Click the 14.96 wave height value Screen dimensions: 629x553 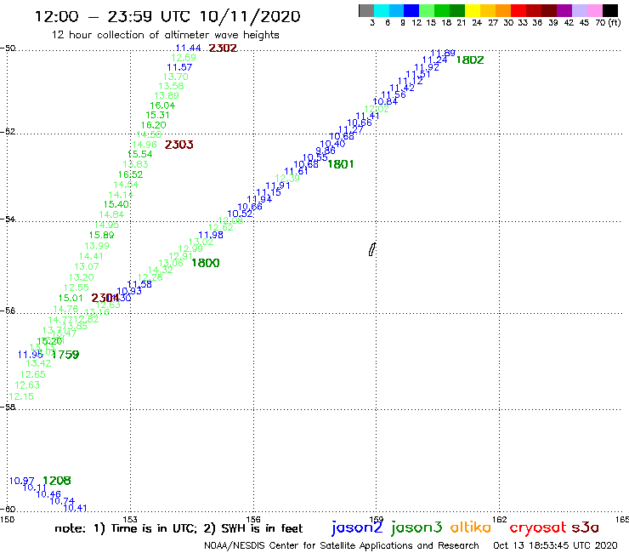pos(144,145)
